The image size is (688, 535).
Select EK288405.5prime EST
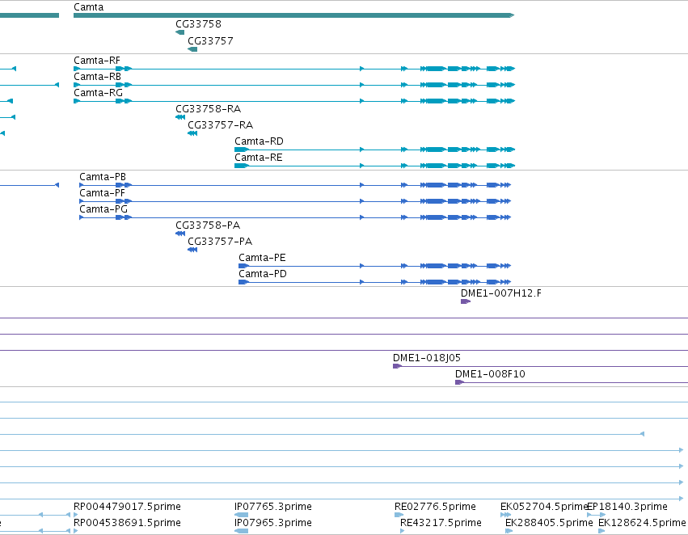pos(549,523)
